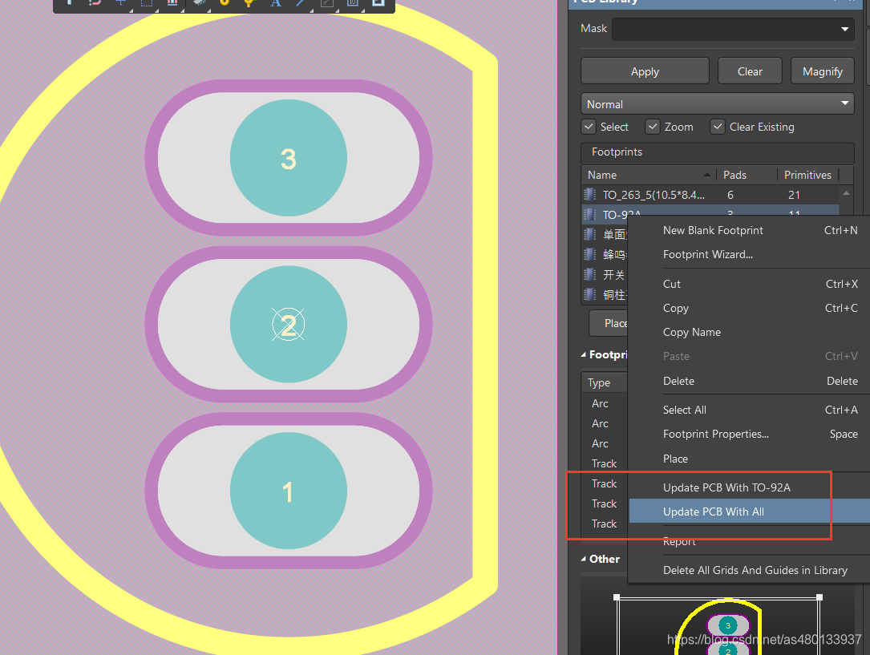Select the dashed selection rectangle tool
This screenshot has height=655, width=870.
point(147,3)
